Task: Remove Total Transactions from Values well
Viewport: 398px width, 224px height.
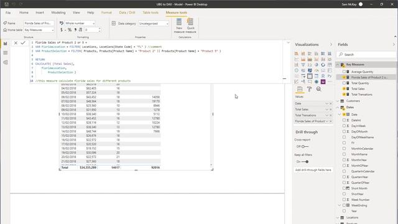Action: click(x=330, y=115)
